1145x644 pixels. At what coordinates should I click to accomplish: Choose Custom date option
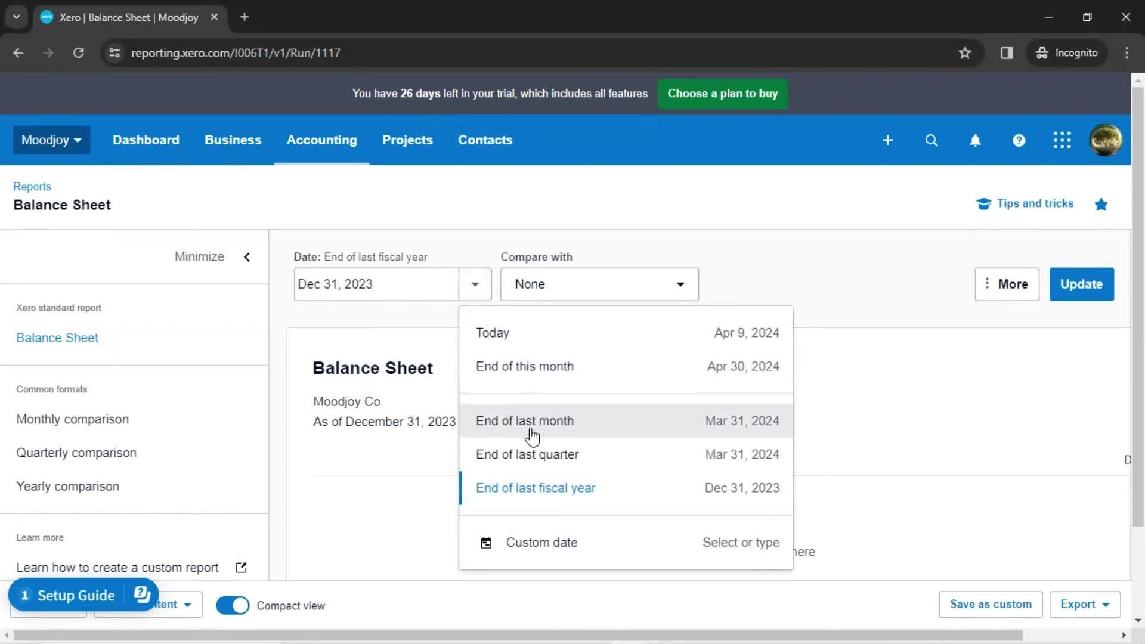point(626,543)
